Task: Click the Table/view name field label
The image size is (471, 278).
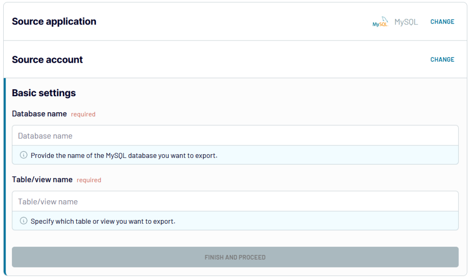Action: click(42, 180)
